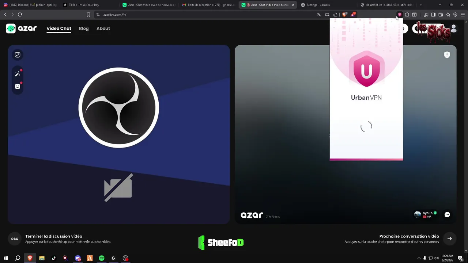
Task: Open File Explorer from taskbar
Action: coord(42,258)
